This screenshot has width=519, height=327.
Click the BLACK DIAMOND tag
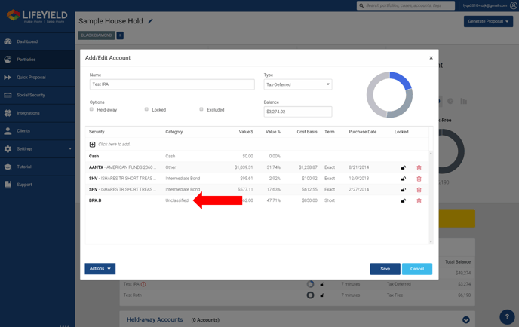pos(97,35)
